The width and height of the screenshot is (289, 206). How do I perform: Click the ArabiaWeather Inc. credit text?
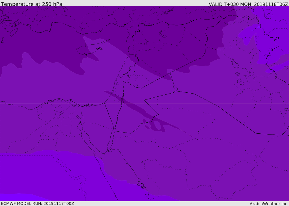pos(269,204)
